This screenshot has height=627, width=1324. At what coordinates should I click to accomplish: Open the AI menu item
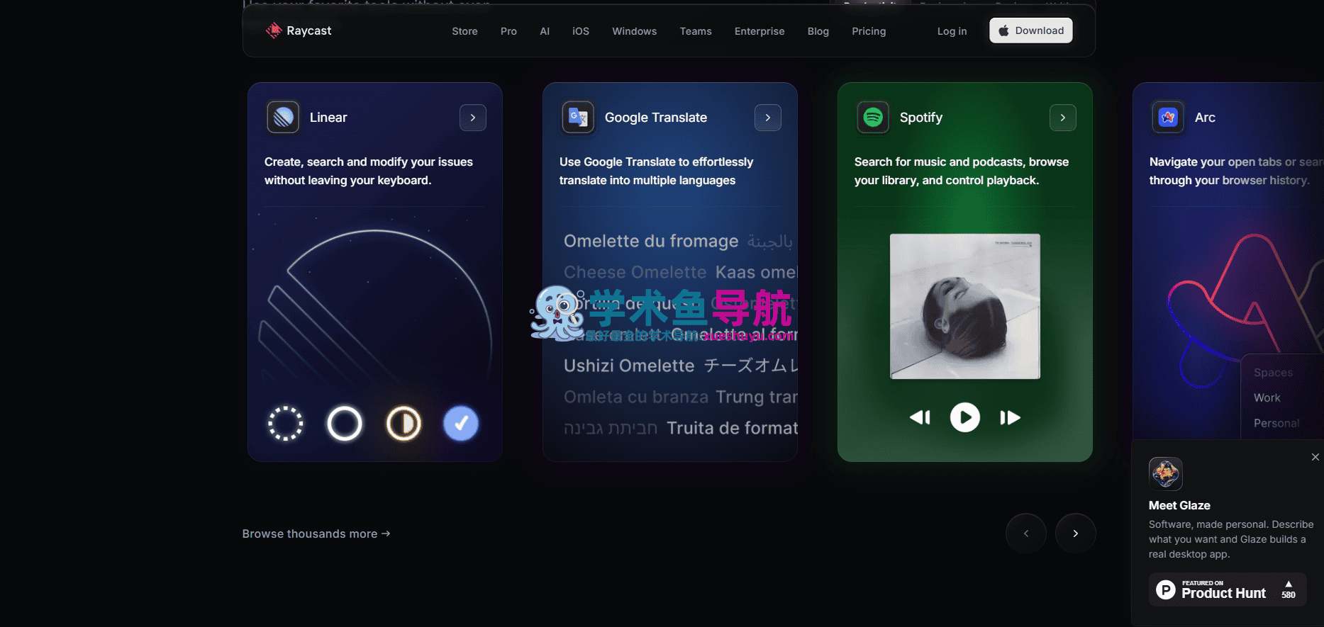545,31
